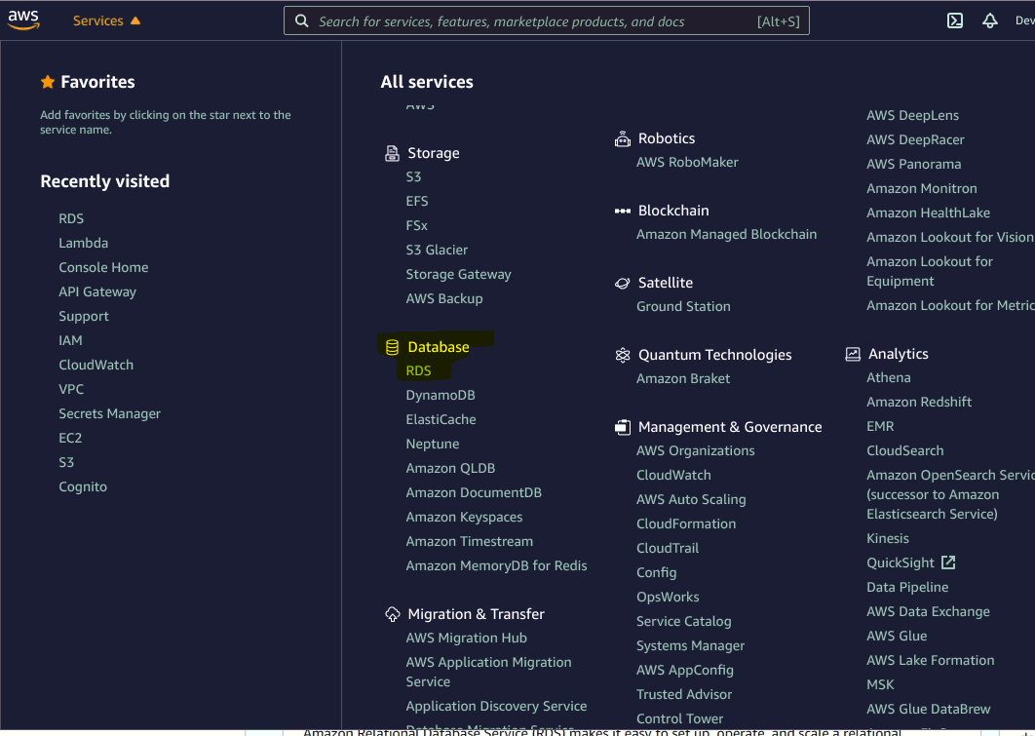The width and height of the screenshot is (1035, 736).
Task: Open RDS under the Database category
Action: [418, 370]
